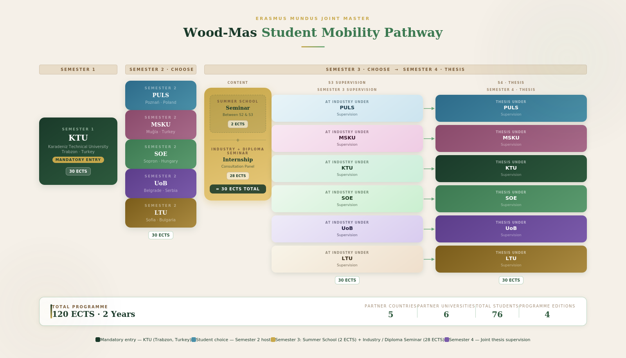Select the UoB Belgrade Semester 2 card
This screenshot has height=358, width=626.
pos(161,183)
